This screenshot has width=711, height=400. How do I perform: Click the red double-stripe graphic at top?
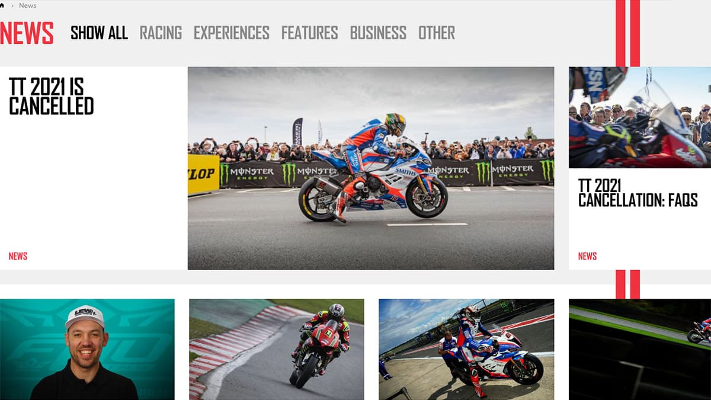(627, 33)
